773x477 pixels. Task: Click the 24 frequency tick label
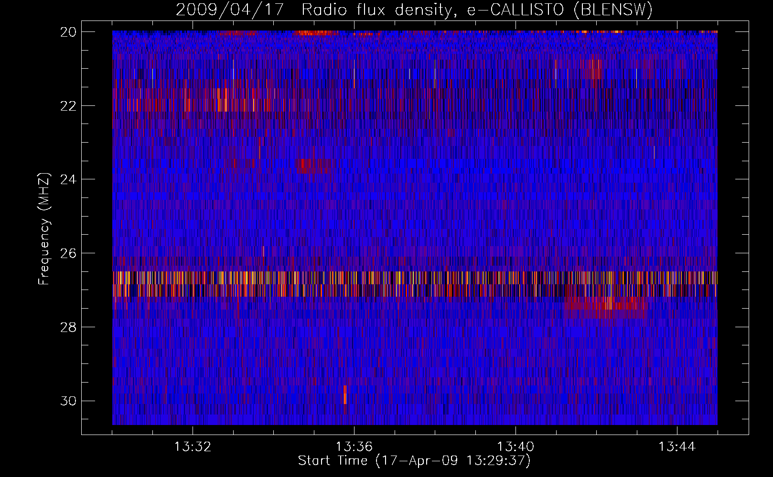pyautogui.click(x=68, y=179)
